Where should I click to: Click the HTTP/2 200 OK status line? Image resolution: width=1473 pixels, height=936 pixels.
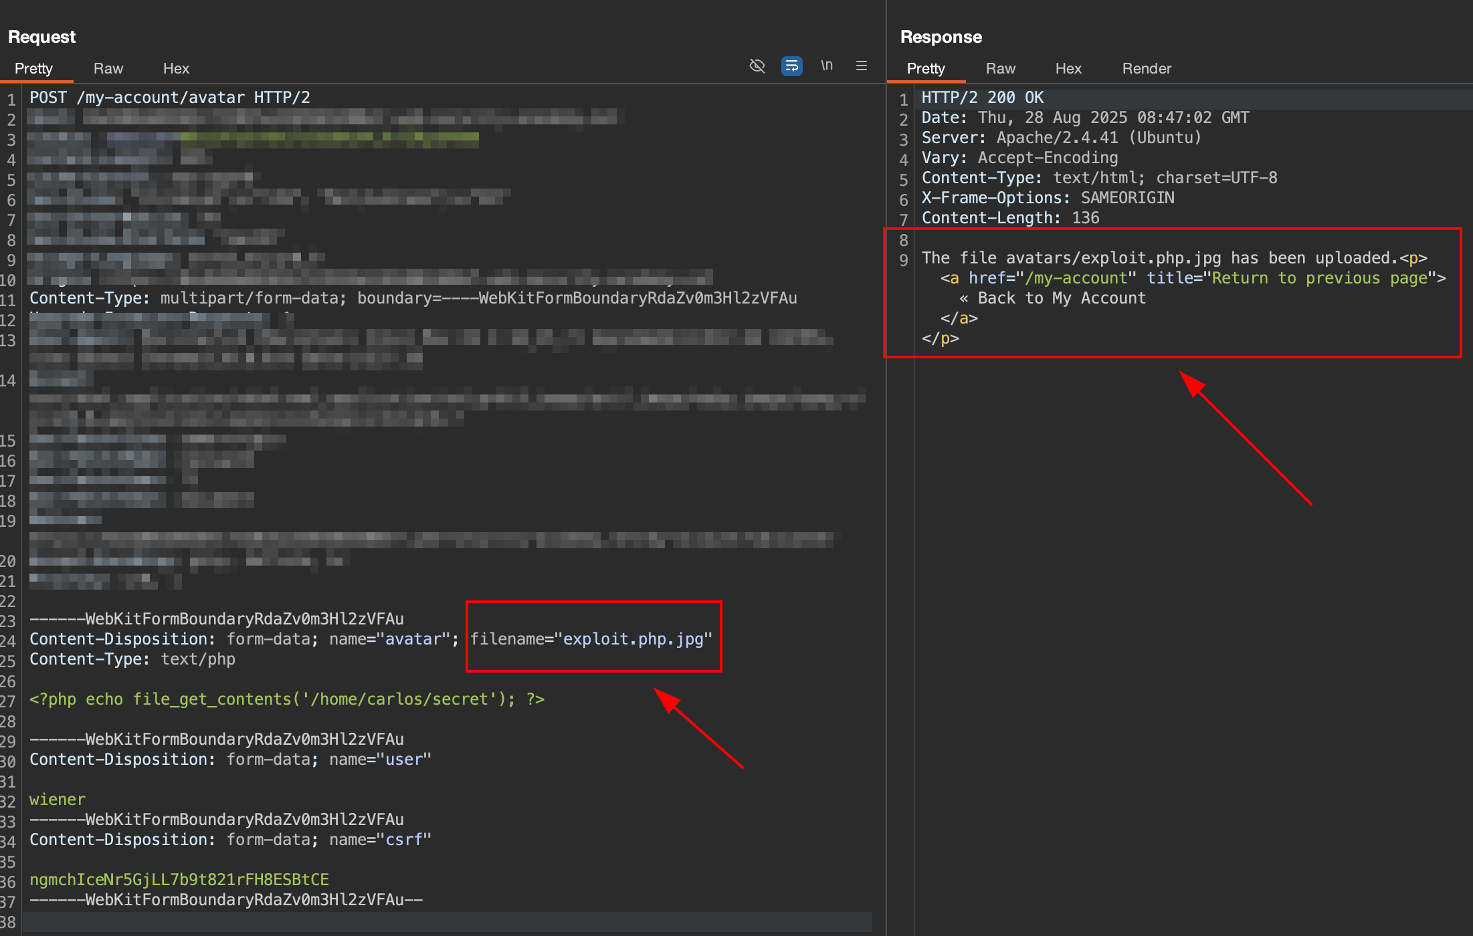982,98
